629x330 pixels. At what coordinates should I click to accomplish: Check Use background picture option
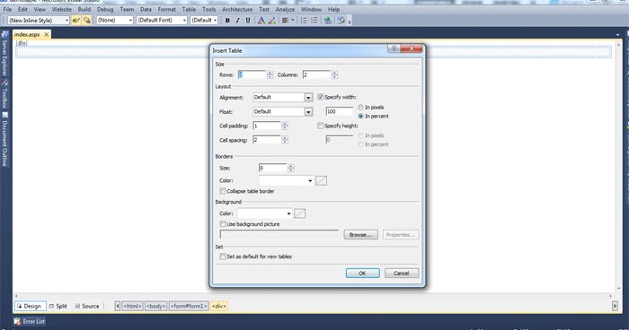[x=223, y=224]
